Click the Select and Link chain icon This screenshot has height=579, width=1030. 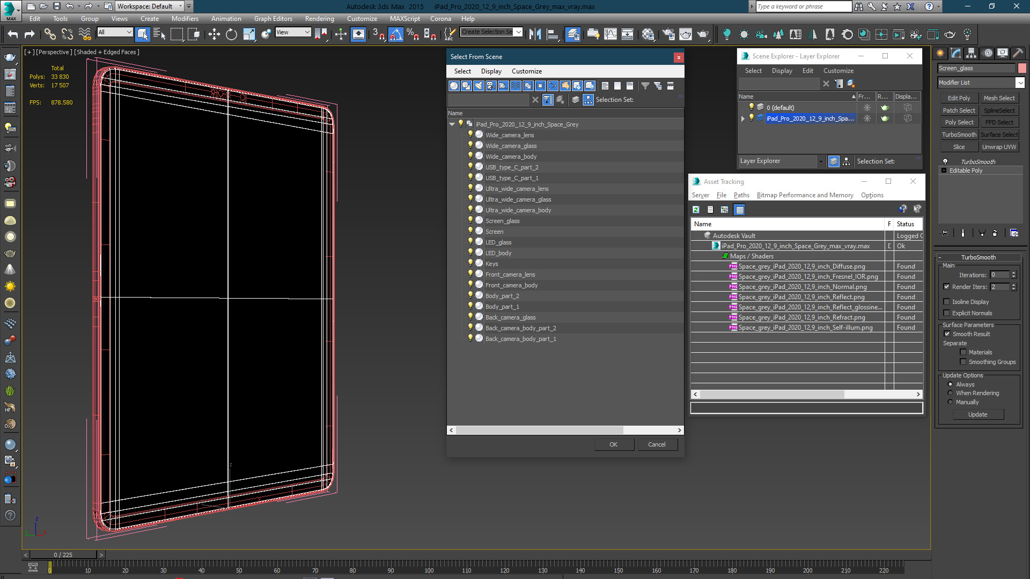[x=50, y=34]
